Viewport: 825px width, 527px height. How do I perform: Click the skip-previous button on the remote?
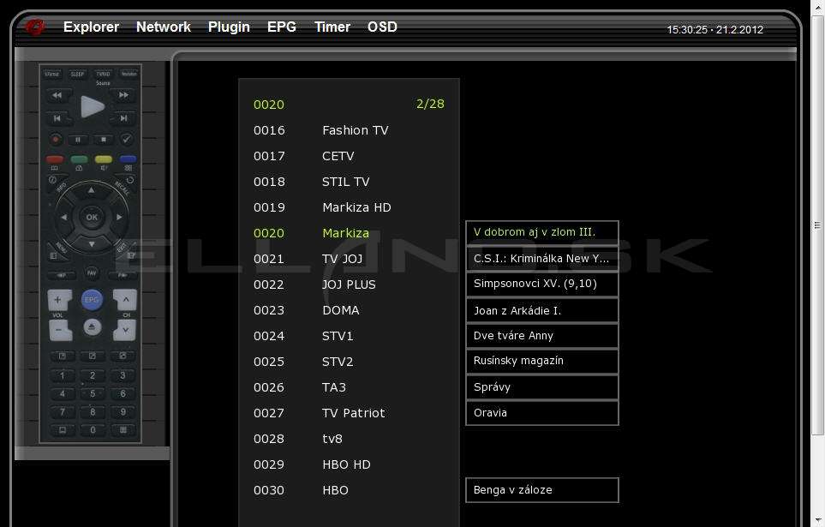pos(57,118)
